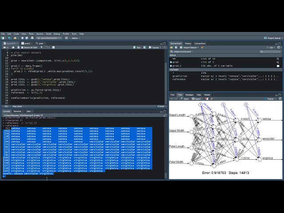Toggle the Source on Save checkbox
This screenshot has width=284, height=213.
(22, 47)
